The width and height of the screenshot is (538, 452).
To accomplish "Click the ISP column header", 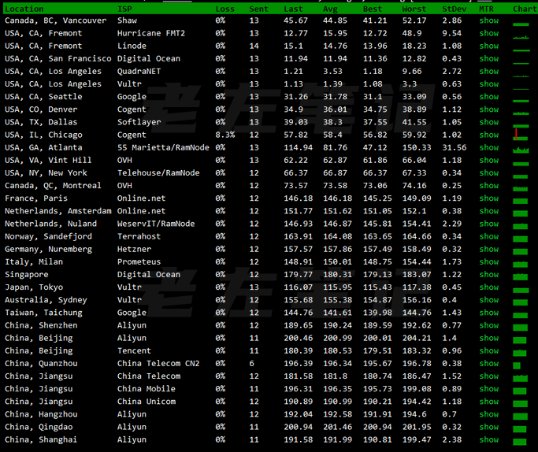I will (x=124, y=9).
